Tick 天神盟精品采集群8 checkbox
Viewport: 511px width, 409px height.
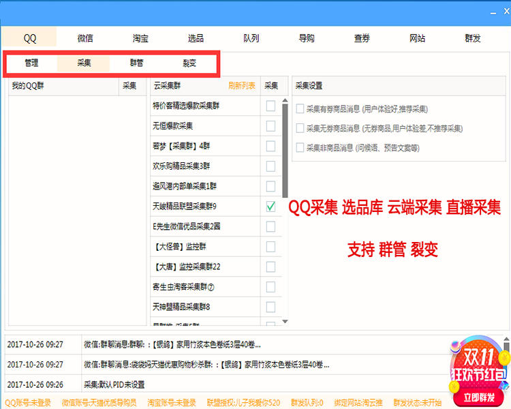point(270,307)
